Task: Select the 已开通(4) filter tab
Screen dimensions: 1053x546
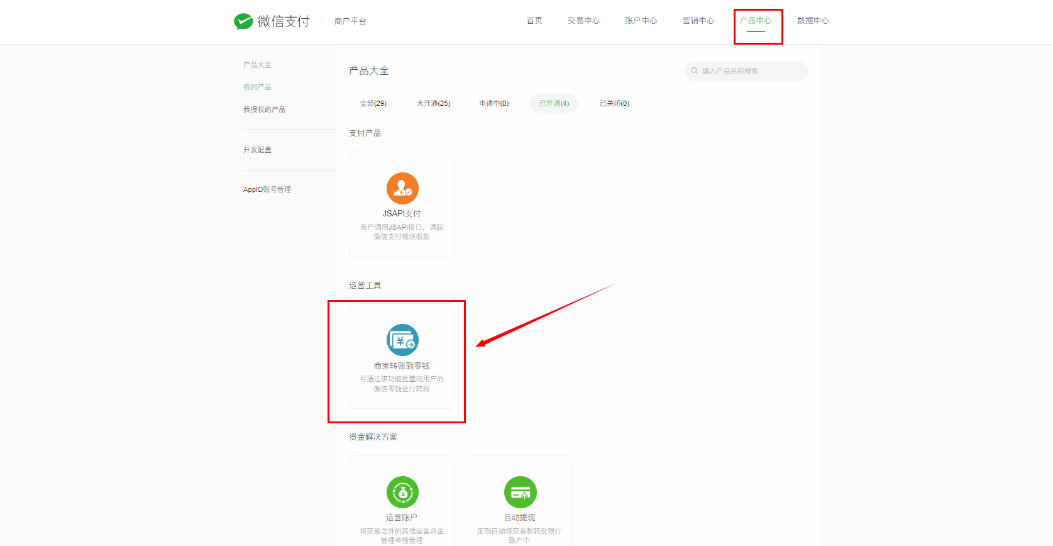Action: (554, 103)
